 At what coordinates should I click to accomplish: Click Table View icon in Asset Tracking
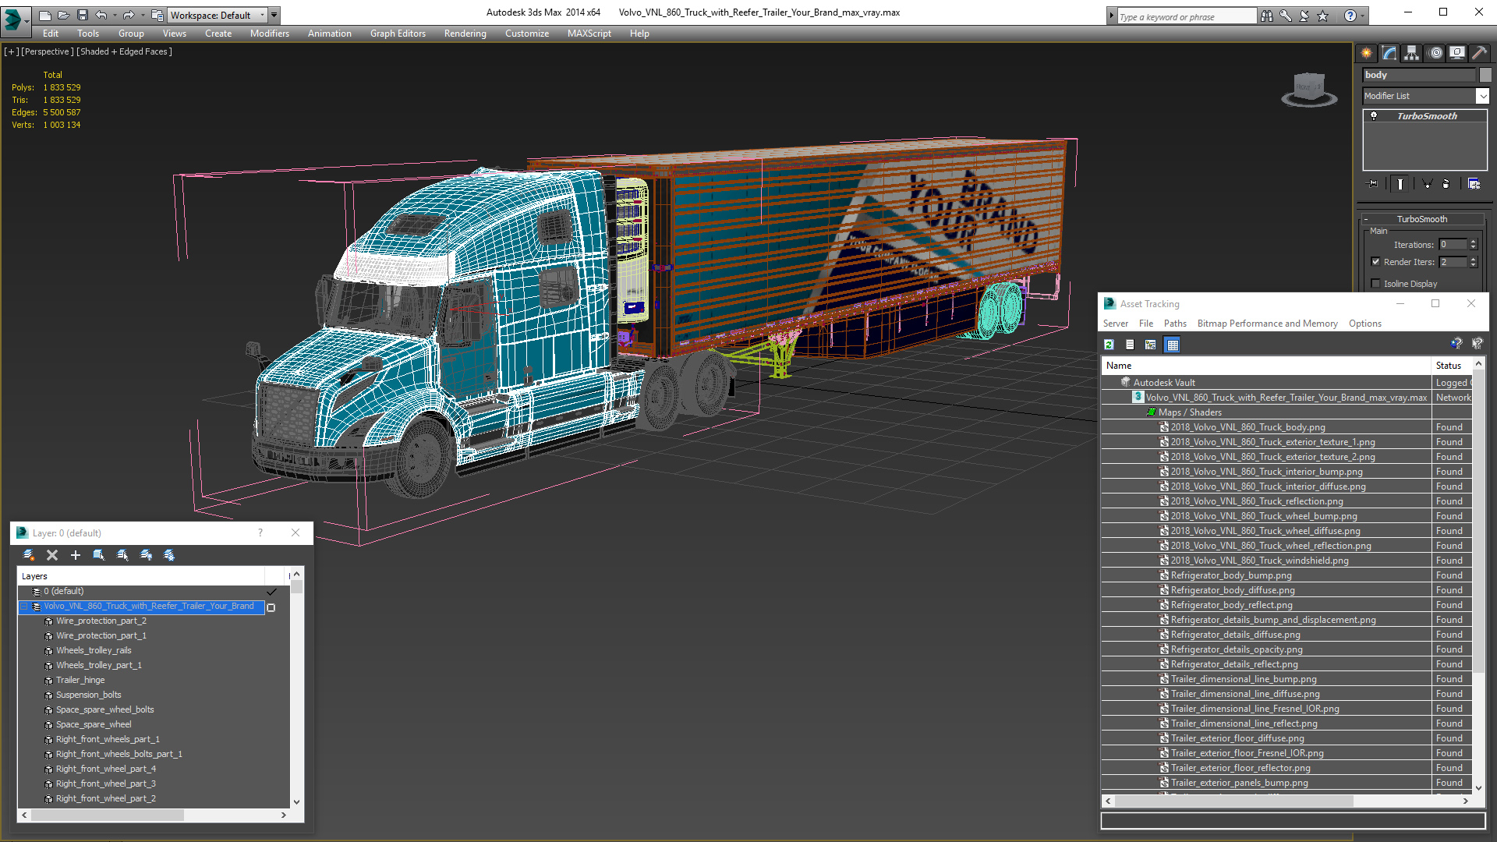(x=1173, y=345)
